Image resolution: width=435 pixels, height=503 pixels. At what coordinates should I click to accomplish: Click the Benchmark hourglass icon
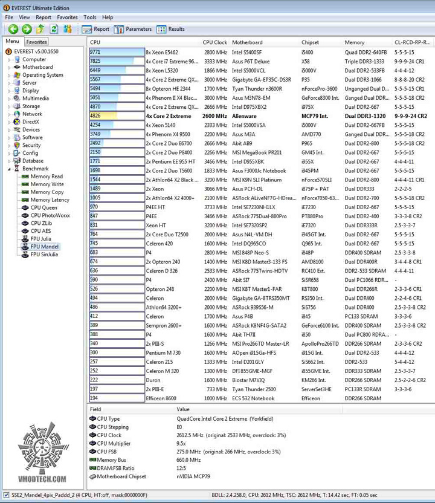[x=17, y=169]
